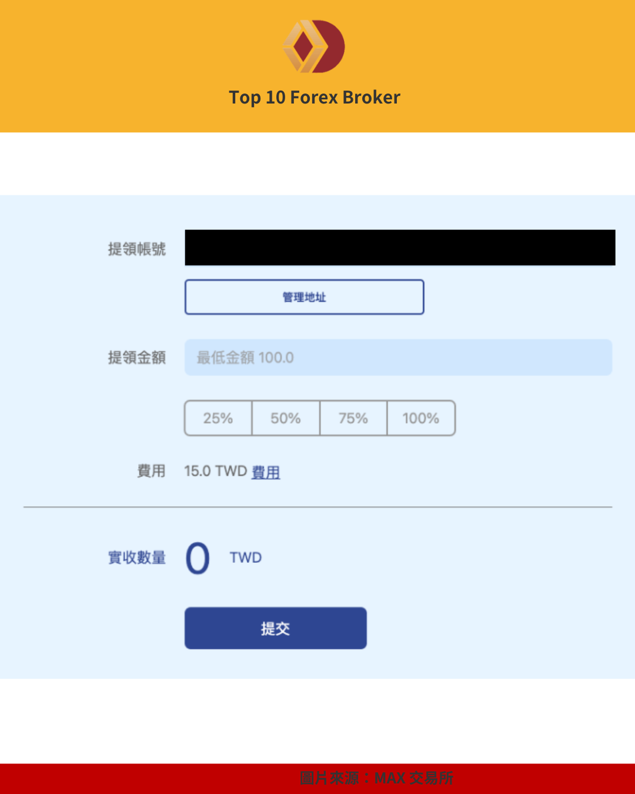Click the Top 10 Forex Broker title

(315, 97)
